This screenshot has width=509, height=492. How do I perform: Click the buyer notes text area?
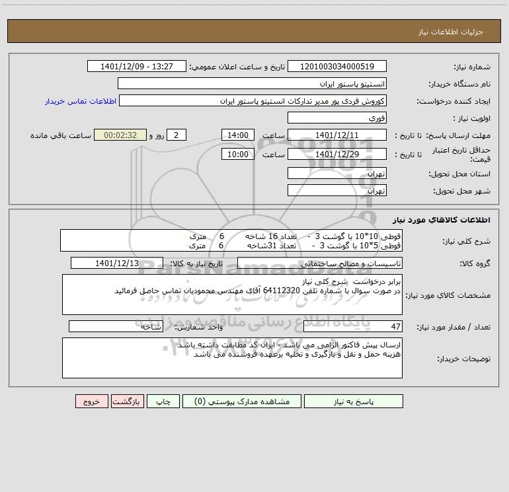[x=232, y=358]
